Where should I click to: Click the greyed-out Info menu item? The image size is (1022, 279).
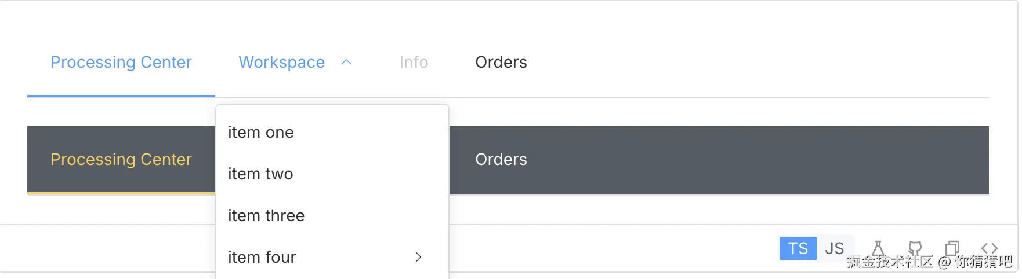tap(414, 62)
